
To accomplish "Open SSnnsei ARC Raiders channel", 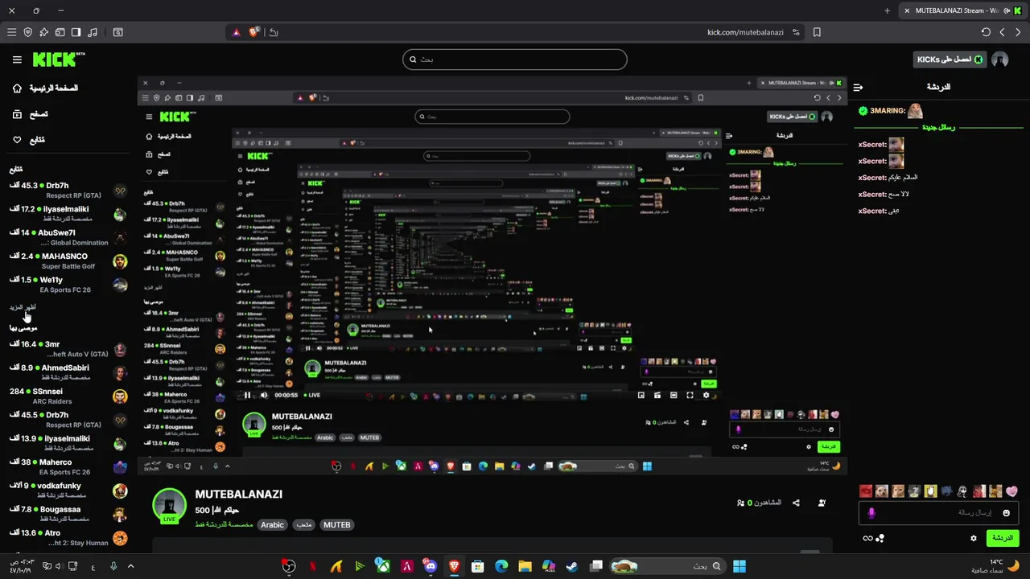I will [x=68, y=396].
